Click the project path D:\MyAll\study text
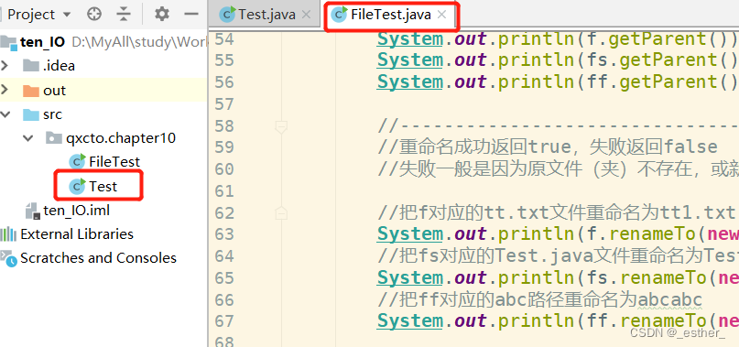This screenshot has height=347, width=739. click(139, 42)
